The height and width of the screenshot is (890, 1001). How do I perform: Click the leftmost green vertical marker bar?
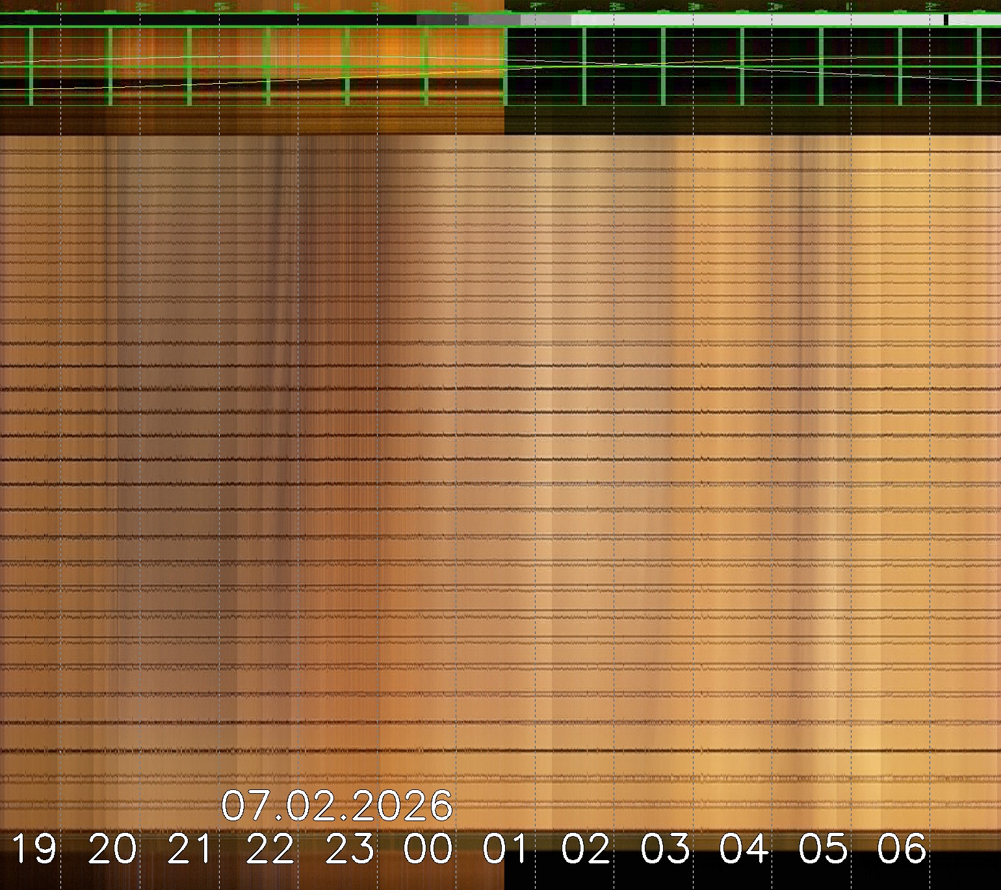coord(30,66)
